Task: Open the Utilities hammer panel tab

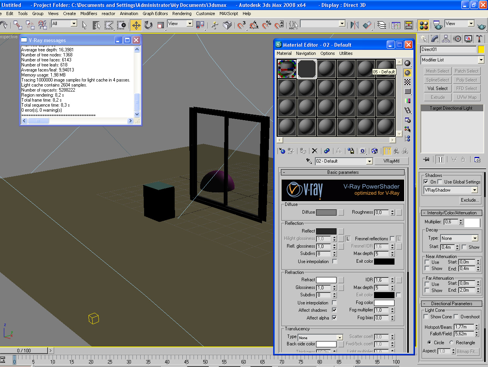Action: 479,39
